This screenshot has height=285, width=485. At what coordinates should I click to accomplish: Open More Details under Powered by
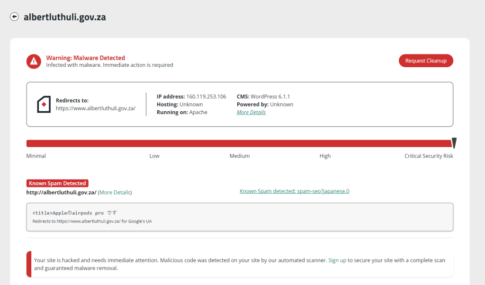(x=251, y=112)
